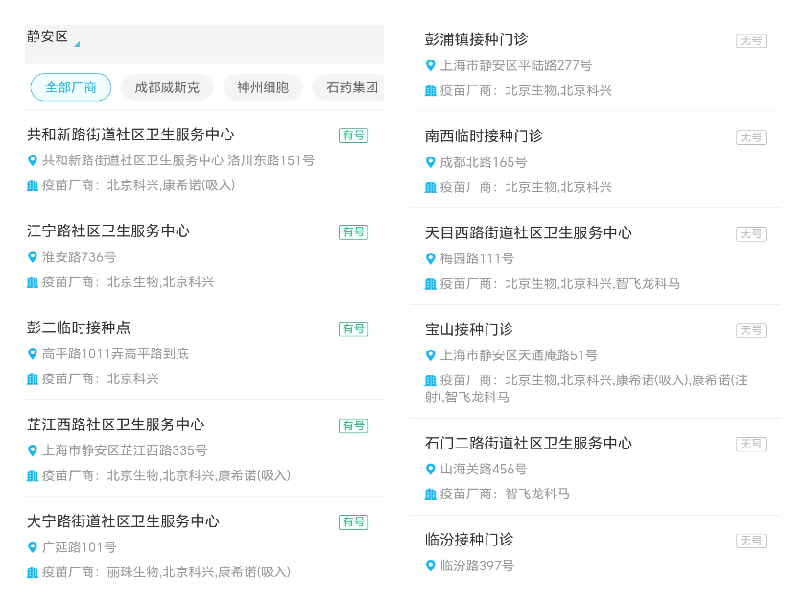
Task: Click the pin icon beside 成都北路165号
Action: (x=431, y=162)
